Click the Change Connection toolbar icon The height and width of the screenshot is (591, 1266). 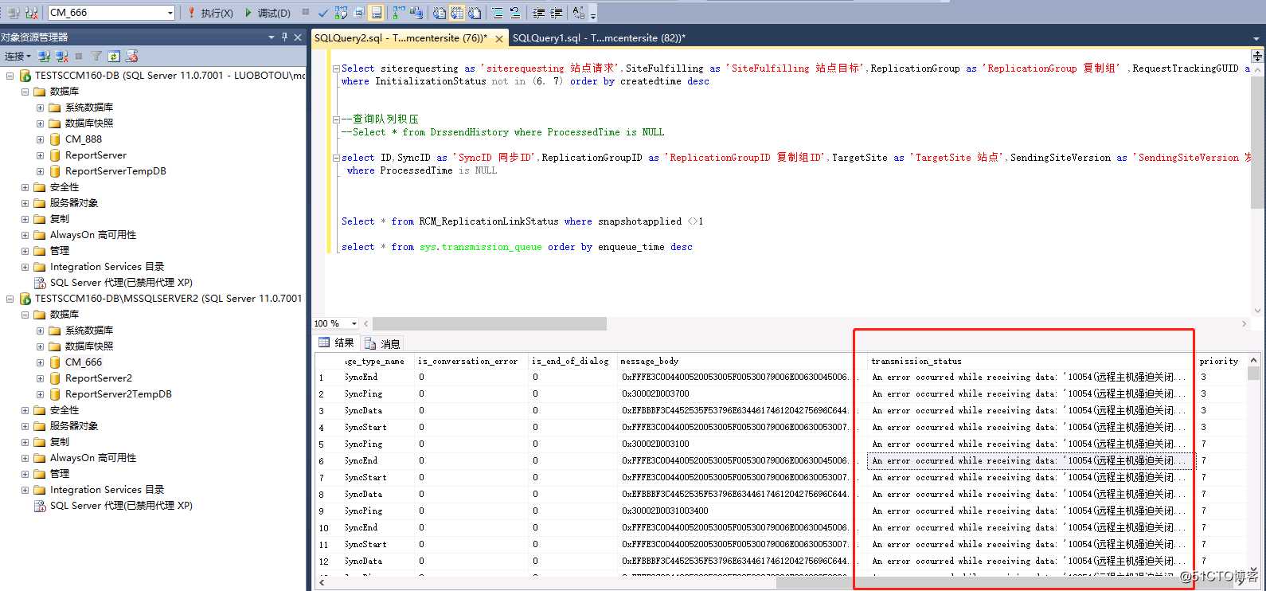pos(31,13)
